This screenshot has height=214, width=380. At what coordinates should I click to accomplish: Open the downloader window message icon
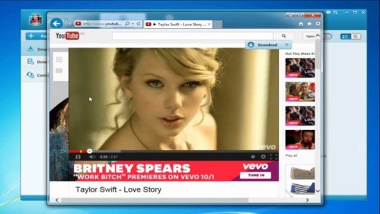coord(328,12)
